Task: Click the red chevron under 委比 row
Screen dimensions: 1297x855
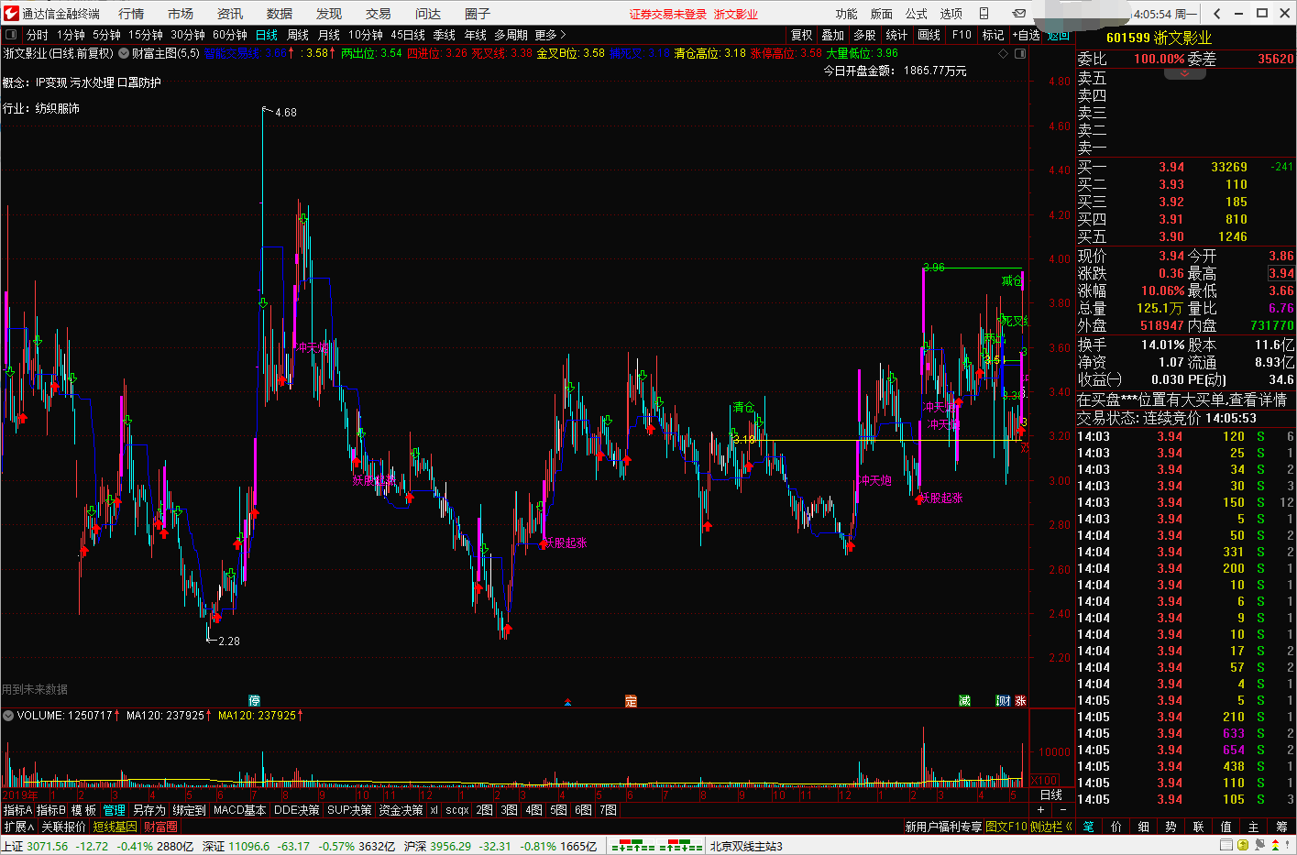Action: 1185,73
